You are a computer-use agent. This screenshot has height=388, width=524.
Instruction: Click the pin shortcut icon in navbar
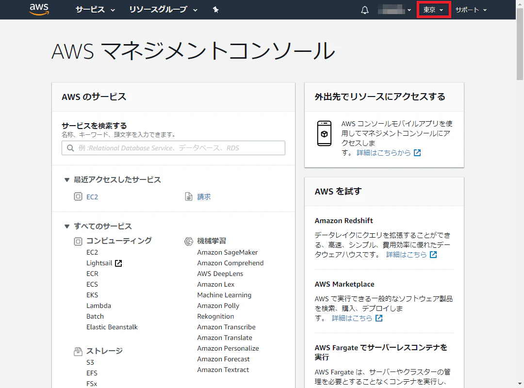click(215, 10)
